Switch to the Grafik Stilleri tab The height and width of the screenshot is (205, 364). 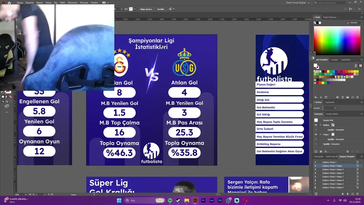pos(332,114)
